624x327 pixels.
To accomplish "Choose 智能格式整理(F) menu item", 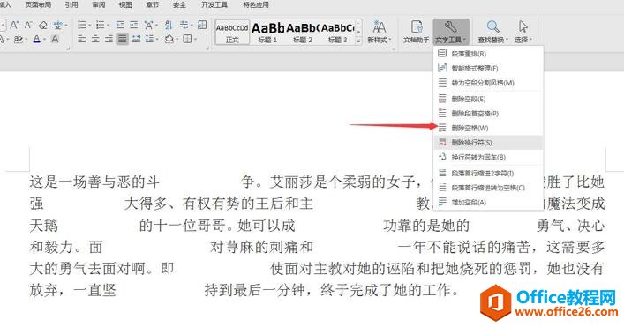I will pyautogui.click(x=488, y=68).
